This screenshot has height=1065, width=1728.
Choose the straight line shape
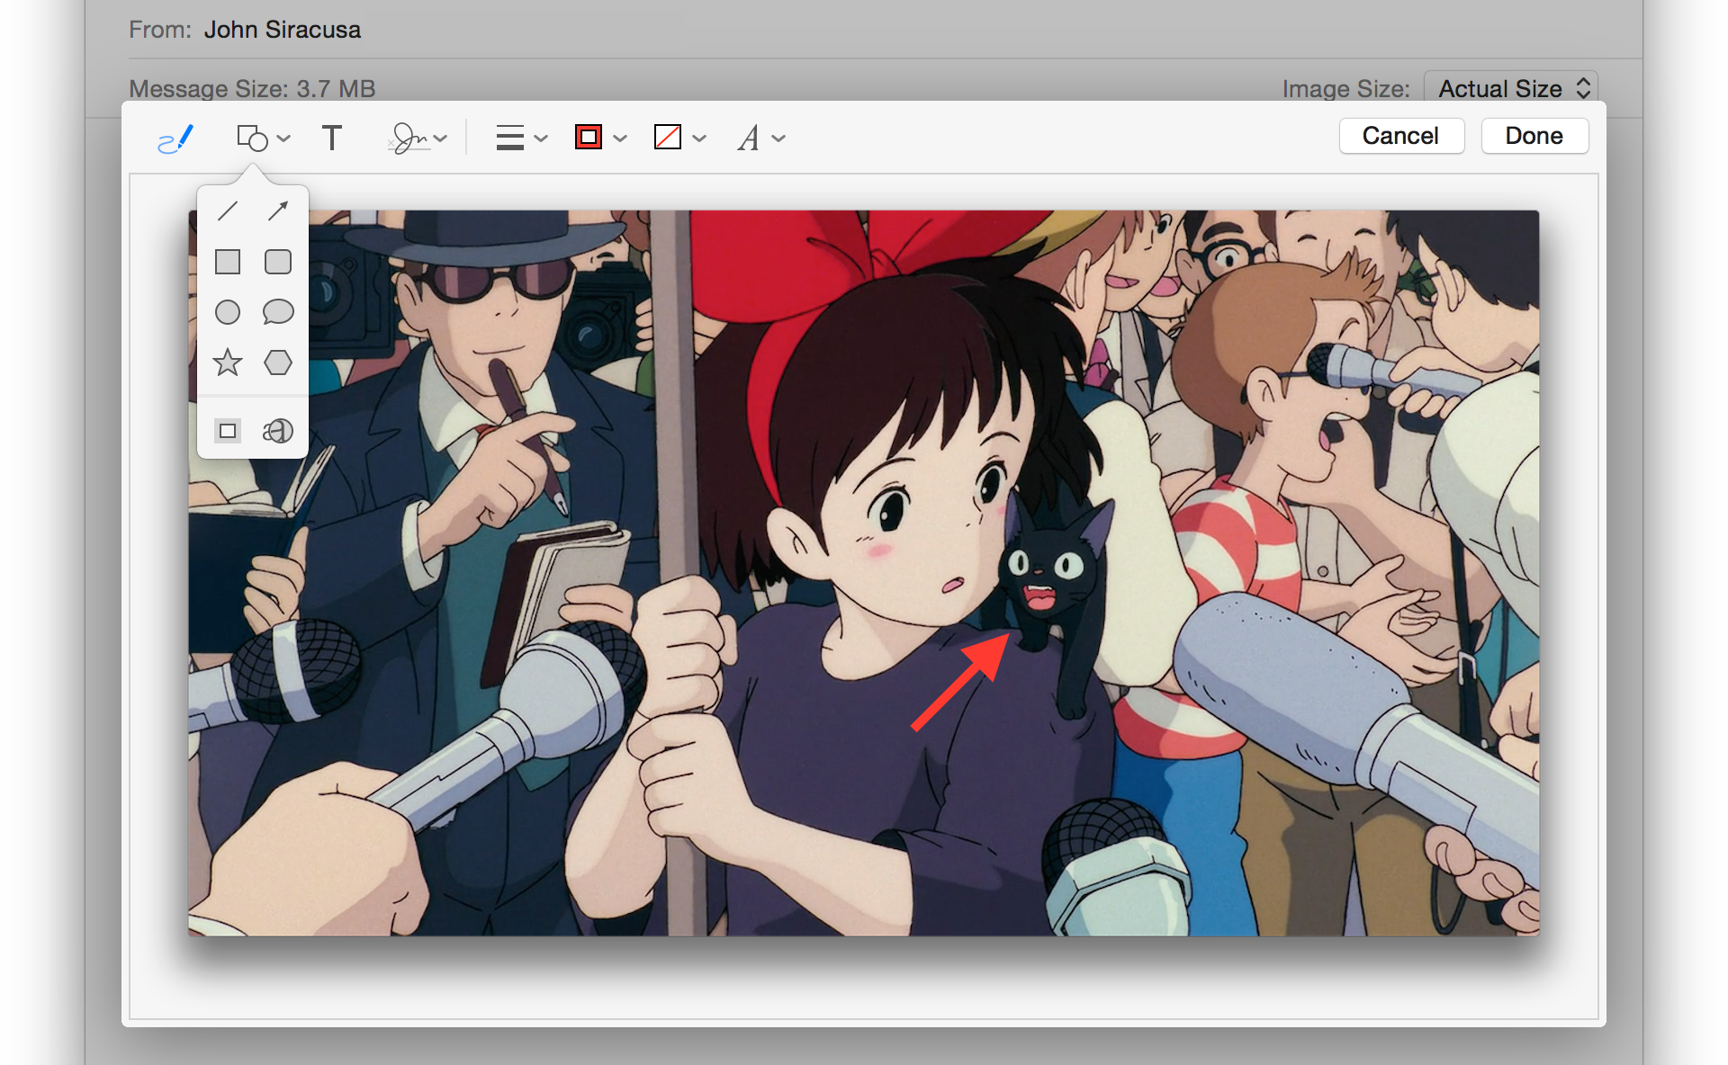coord(228,211)
